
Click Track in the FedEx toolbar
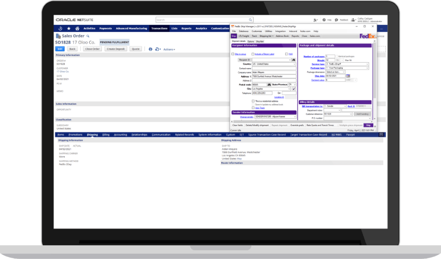pos(254,36)
